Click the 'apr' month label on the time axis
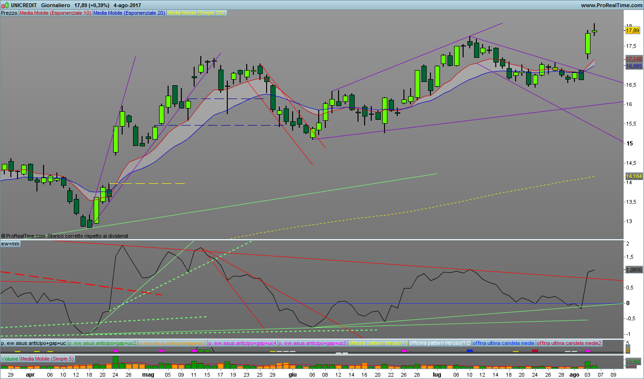 tap(30, 374)
